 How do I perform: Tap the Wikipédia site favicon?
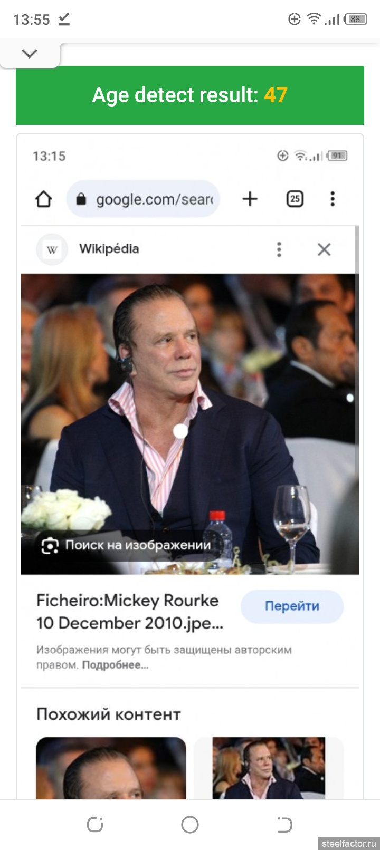click(52, 249)
